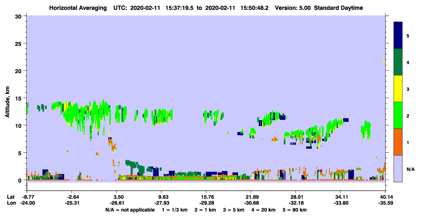This screenshot has width=428, height=219.
Task: Click the dark blue level 5 colorbar segment
Action: tap(398, 35)
